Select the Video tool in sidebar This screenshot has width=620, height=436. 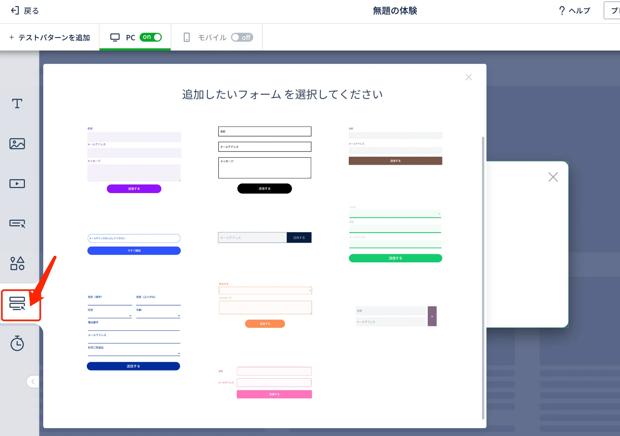pyautogui.click(x=17, y=184)
